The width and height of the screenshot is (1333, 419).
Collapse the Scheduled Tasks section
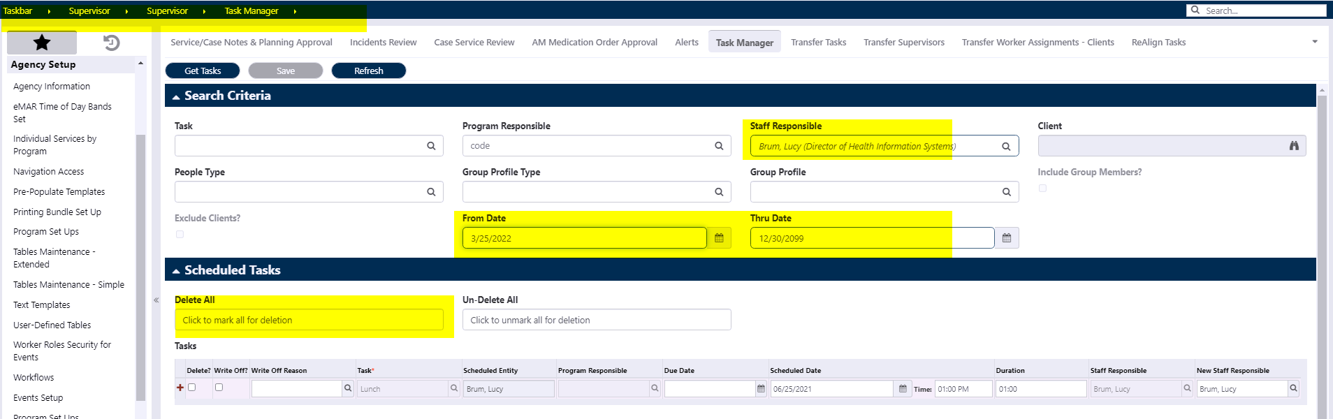tap(176, 271)
